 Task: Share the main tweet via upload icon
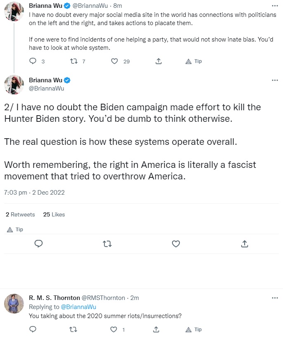pos(244,244)
